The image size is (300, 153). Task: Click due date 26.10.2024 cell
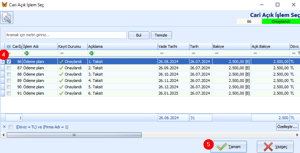174,74
